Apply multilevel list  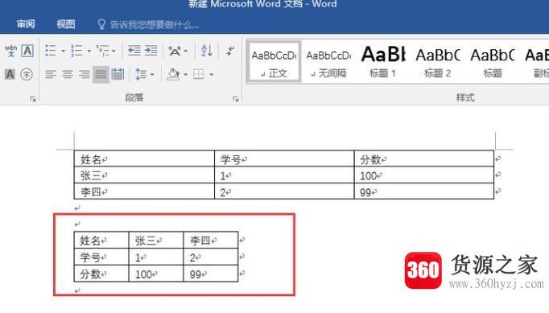[x=103, y=51]
